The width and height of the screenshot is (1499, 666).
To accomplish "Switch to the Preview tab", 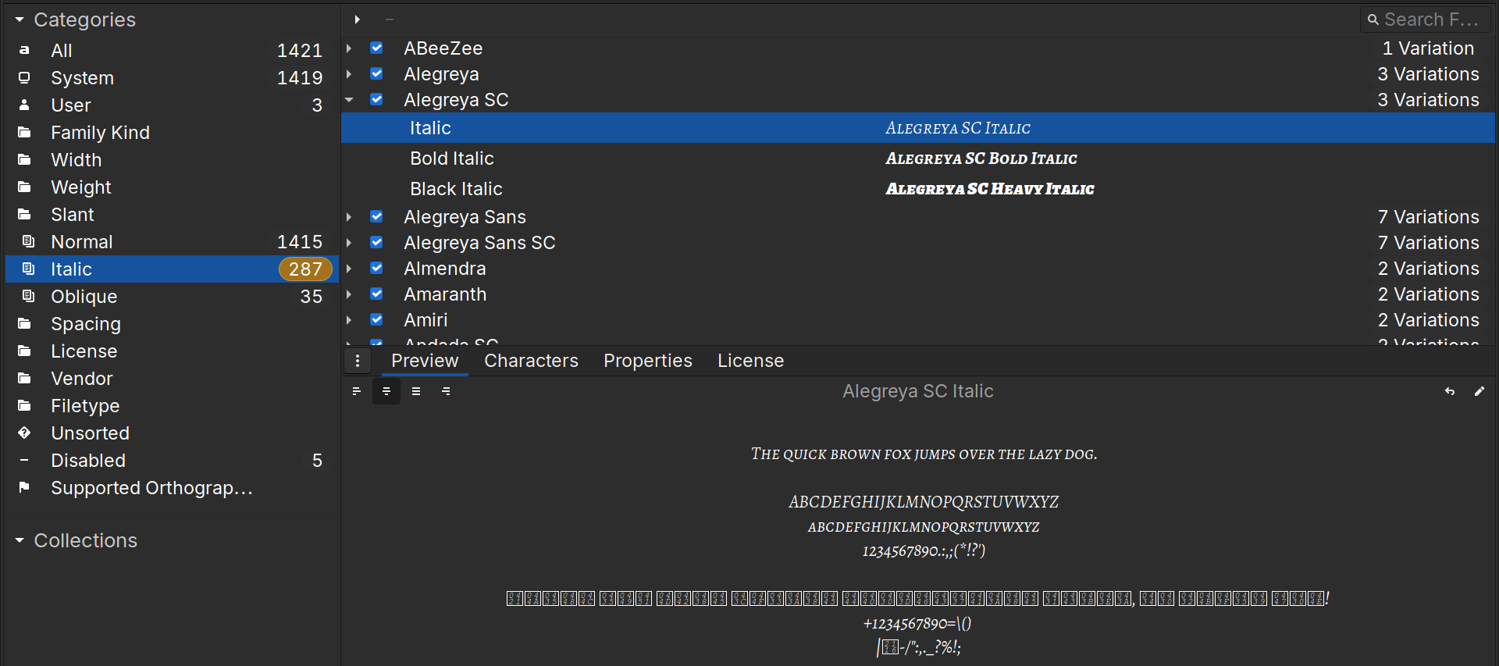I will click(425, 361).
